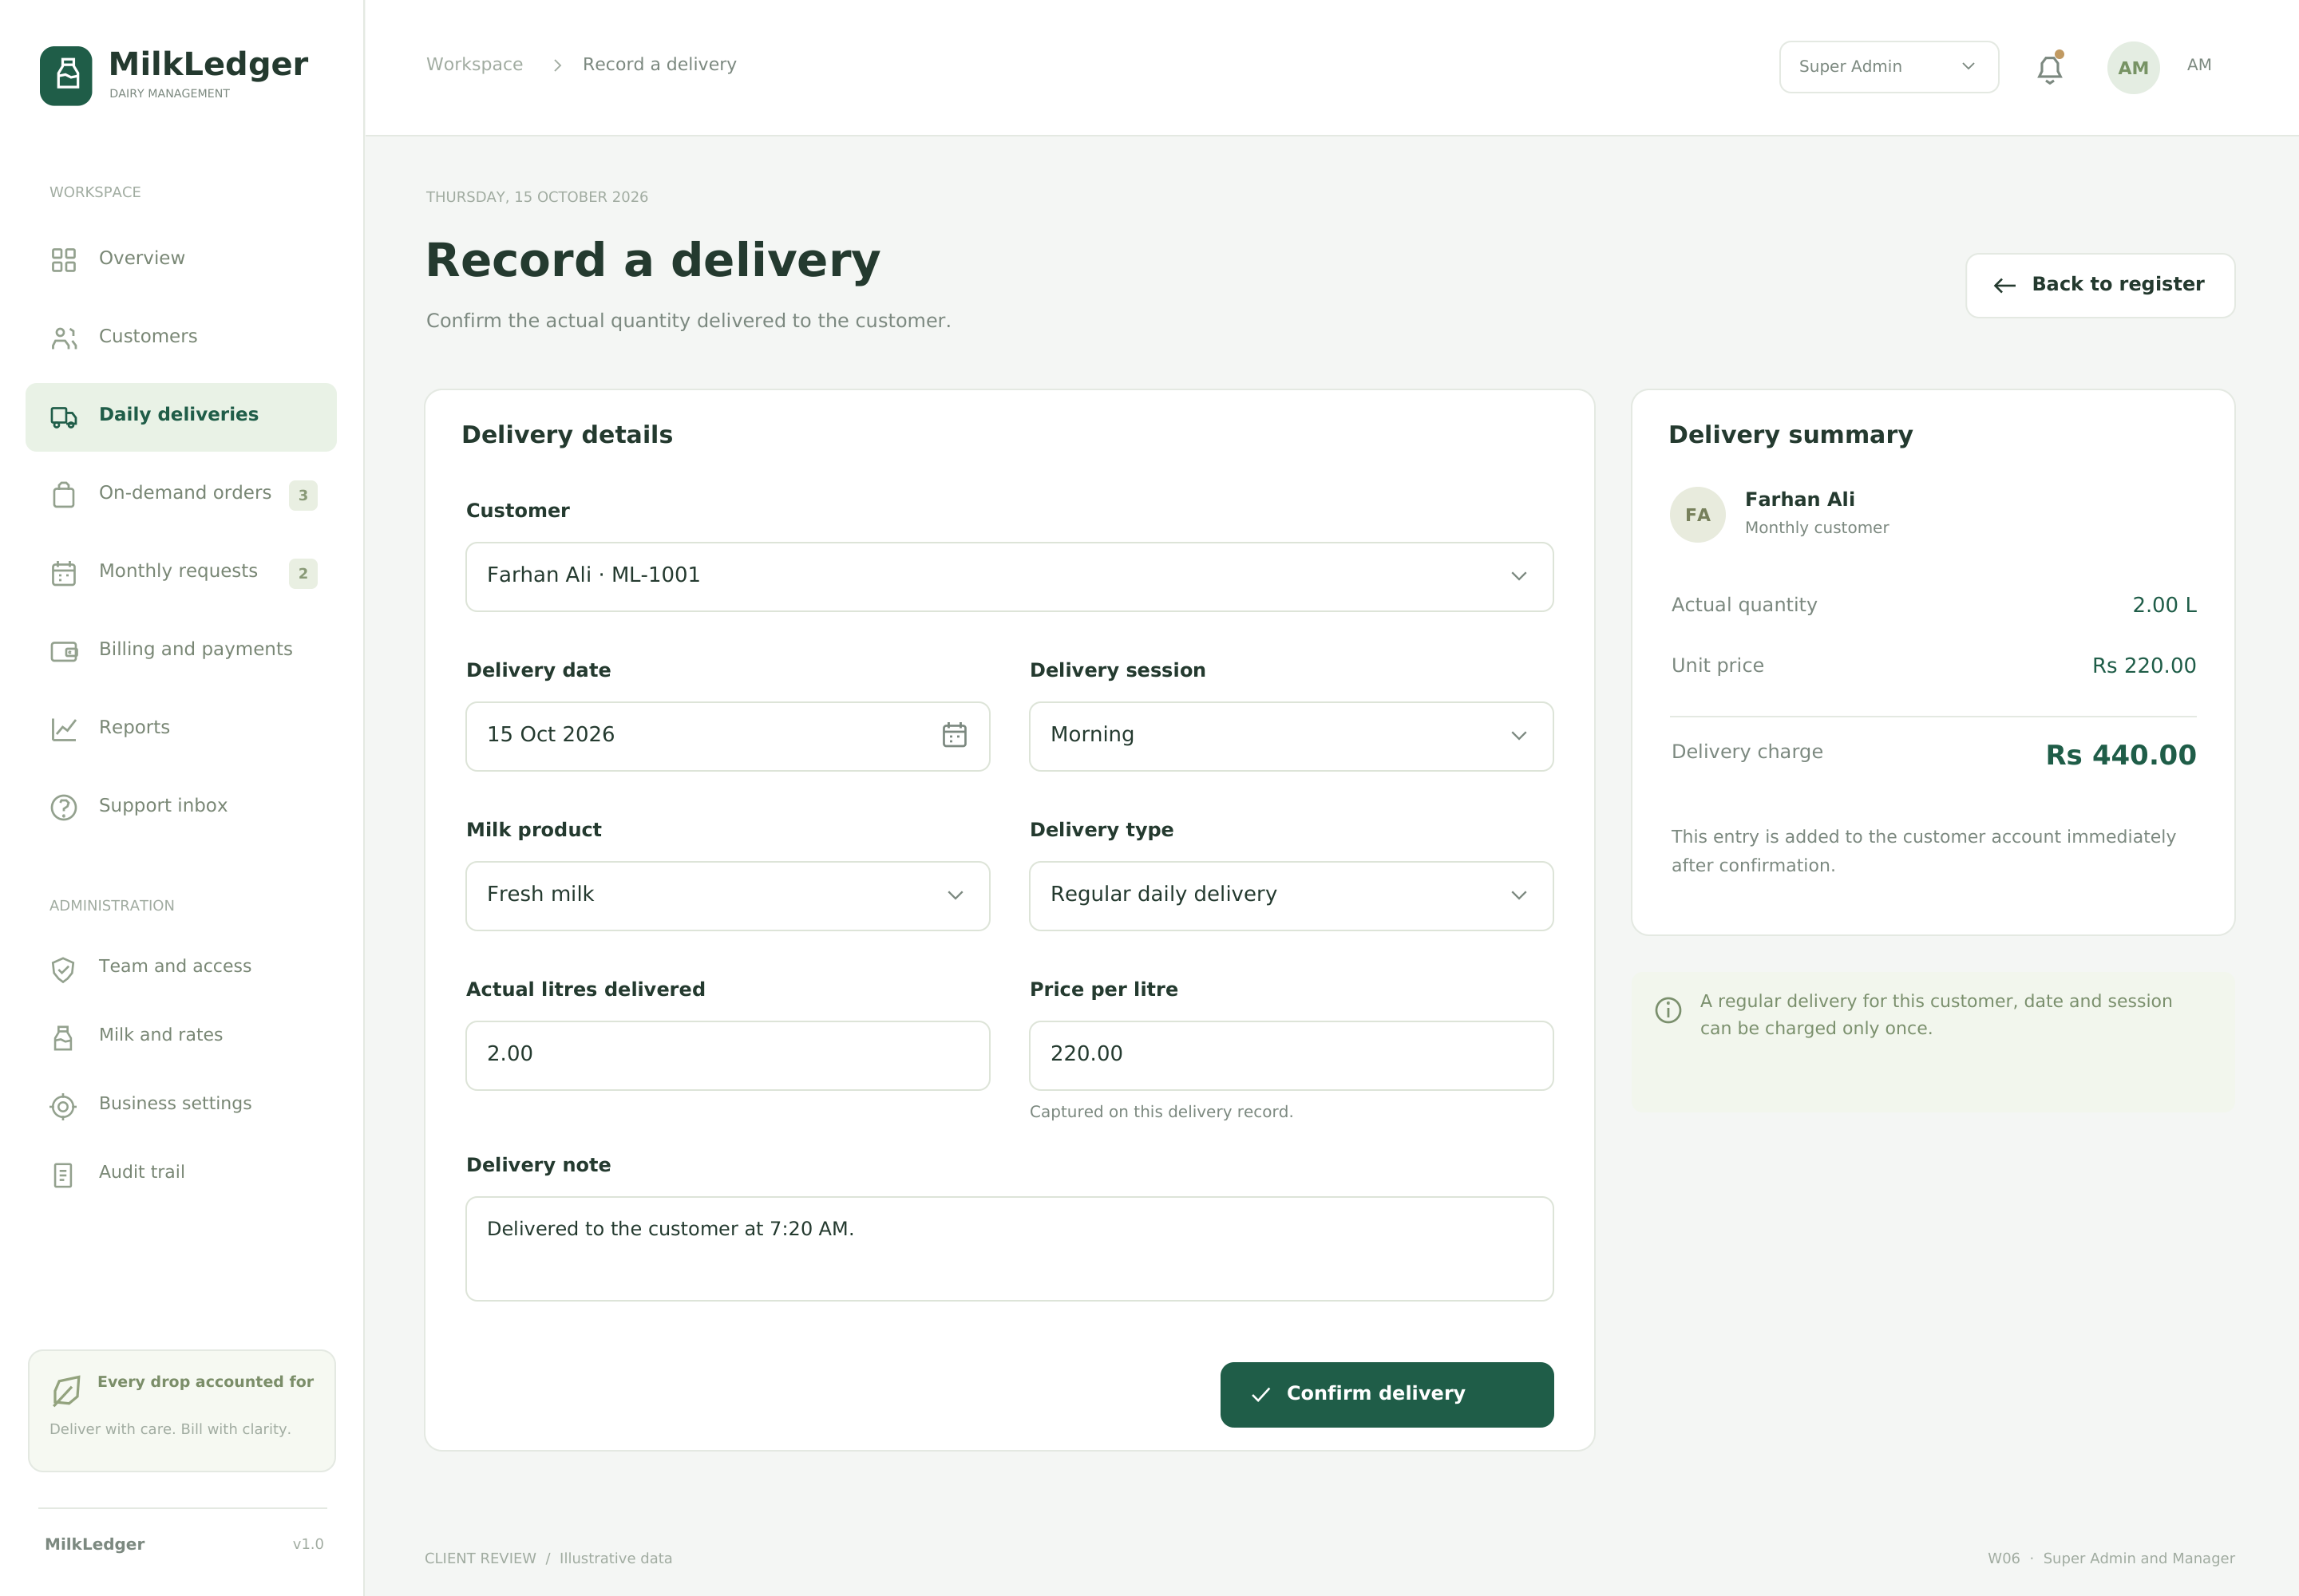This screenshot has width=2299, height=1596.
Task: Click the Billing and payments wallet icon
Action: point(64,651)
